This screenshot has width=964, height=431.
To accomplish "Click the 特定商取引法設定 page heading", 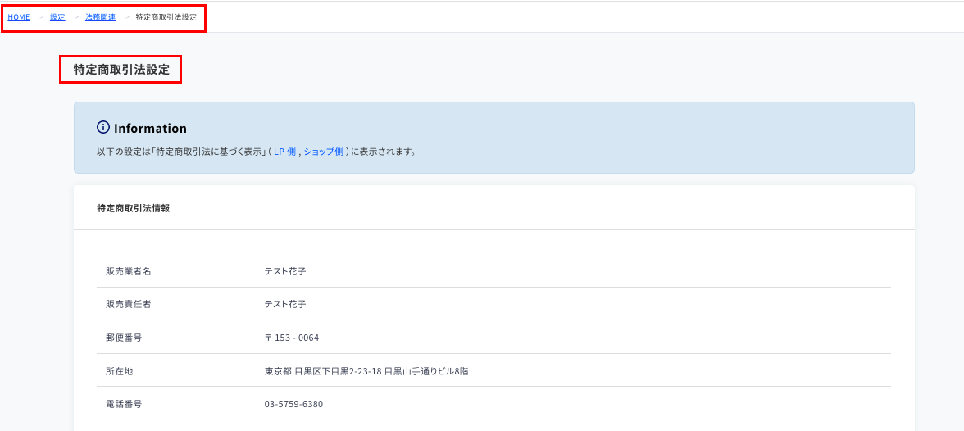I will [121, 70].
